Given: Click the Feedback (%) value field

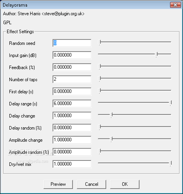Looking at the screenshot, I should pyautogui.click(x=72, y=67).
